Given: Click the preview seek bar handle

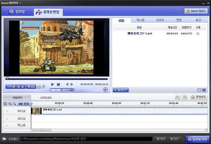Looking at the screenshot, I should (7, 78).
